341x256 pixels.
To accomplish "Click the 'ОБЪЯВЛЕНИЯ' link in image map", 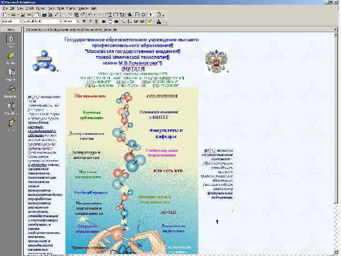I will 162,96.
